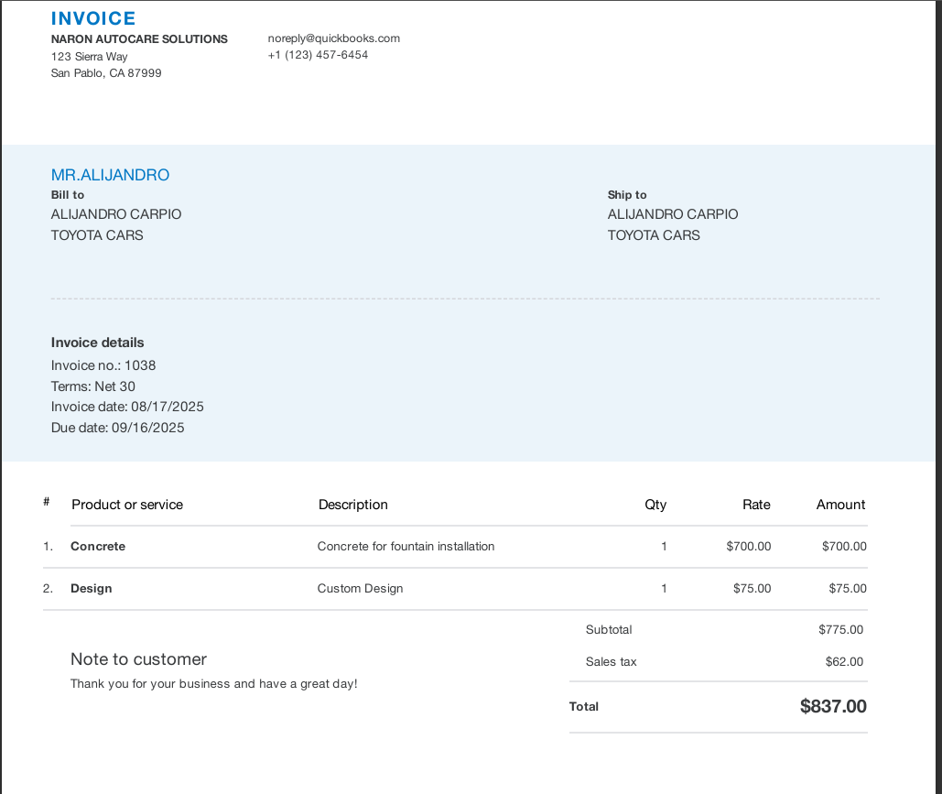The image size is (942, 794).
Task: Click the company phone number
Action: click(x=318, y=55)
